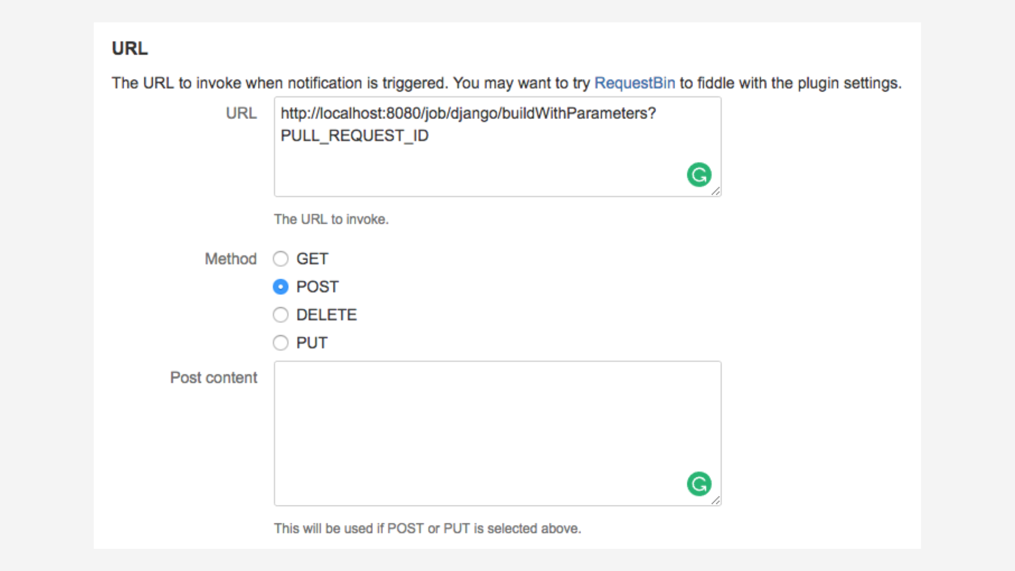Choose the DELETE method radio button
The image size is (1015, 571).
click(281, 315)
